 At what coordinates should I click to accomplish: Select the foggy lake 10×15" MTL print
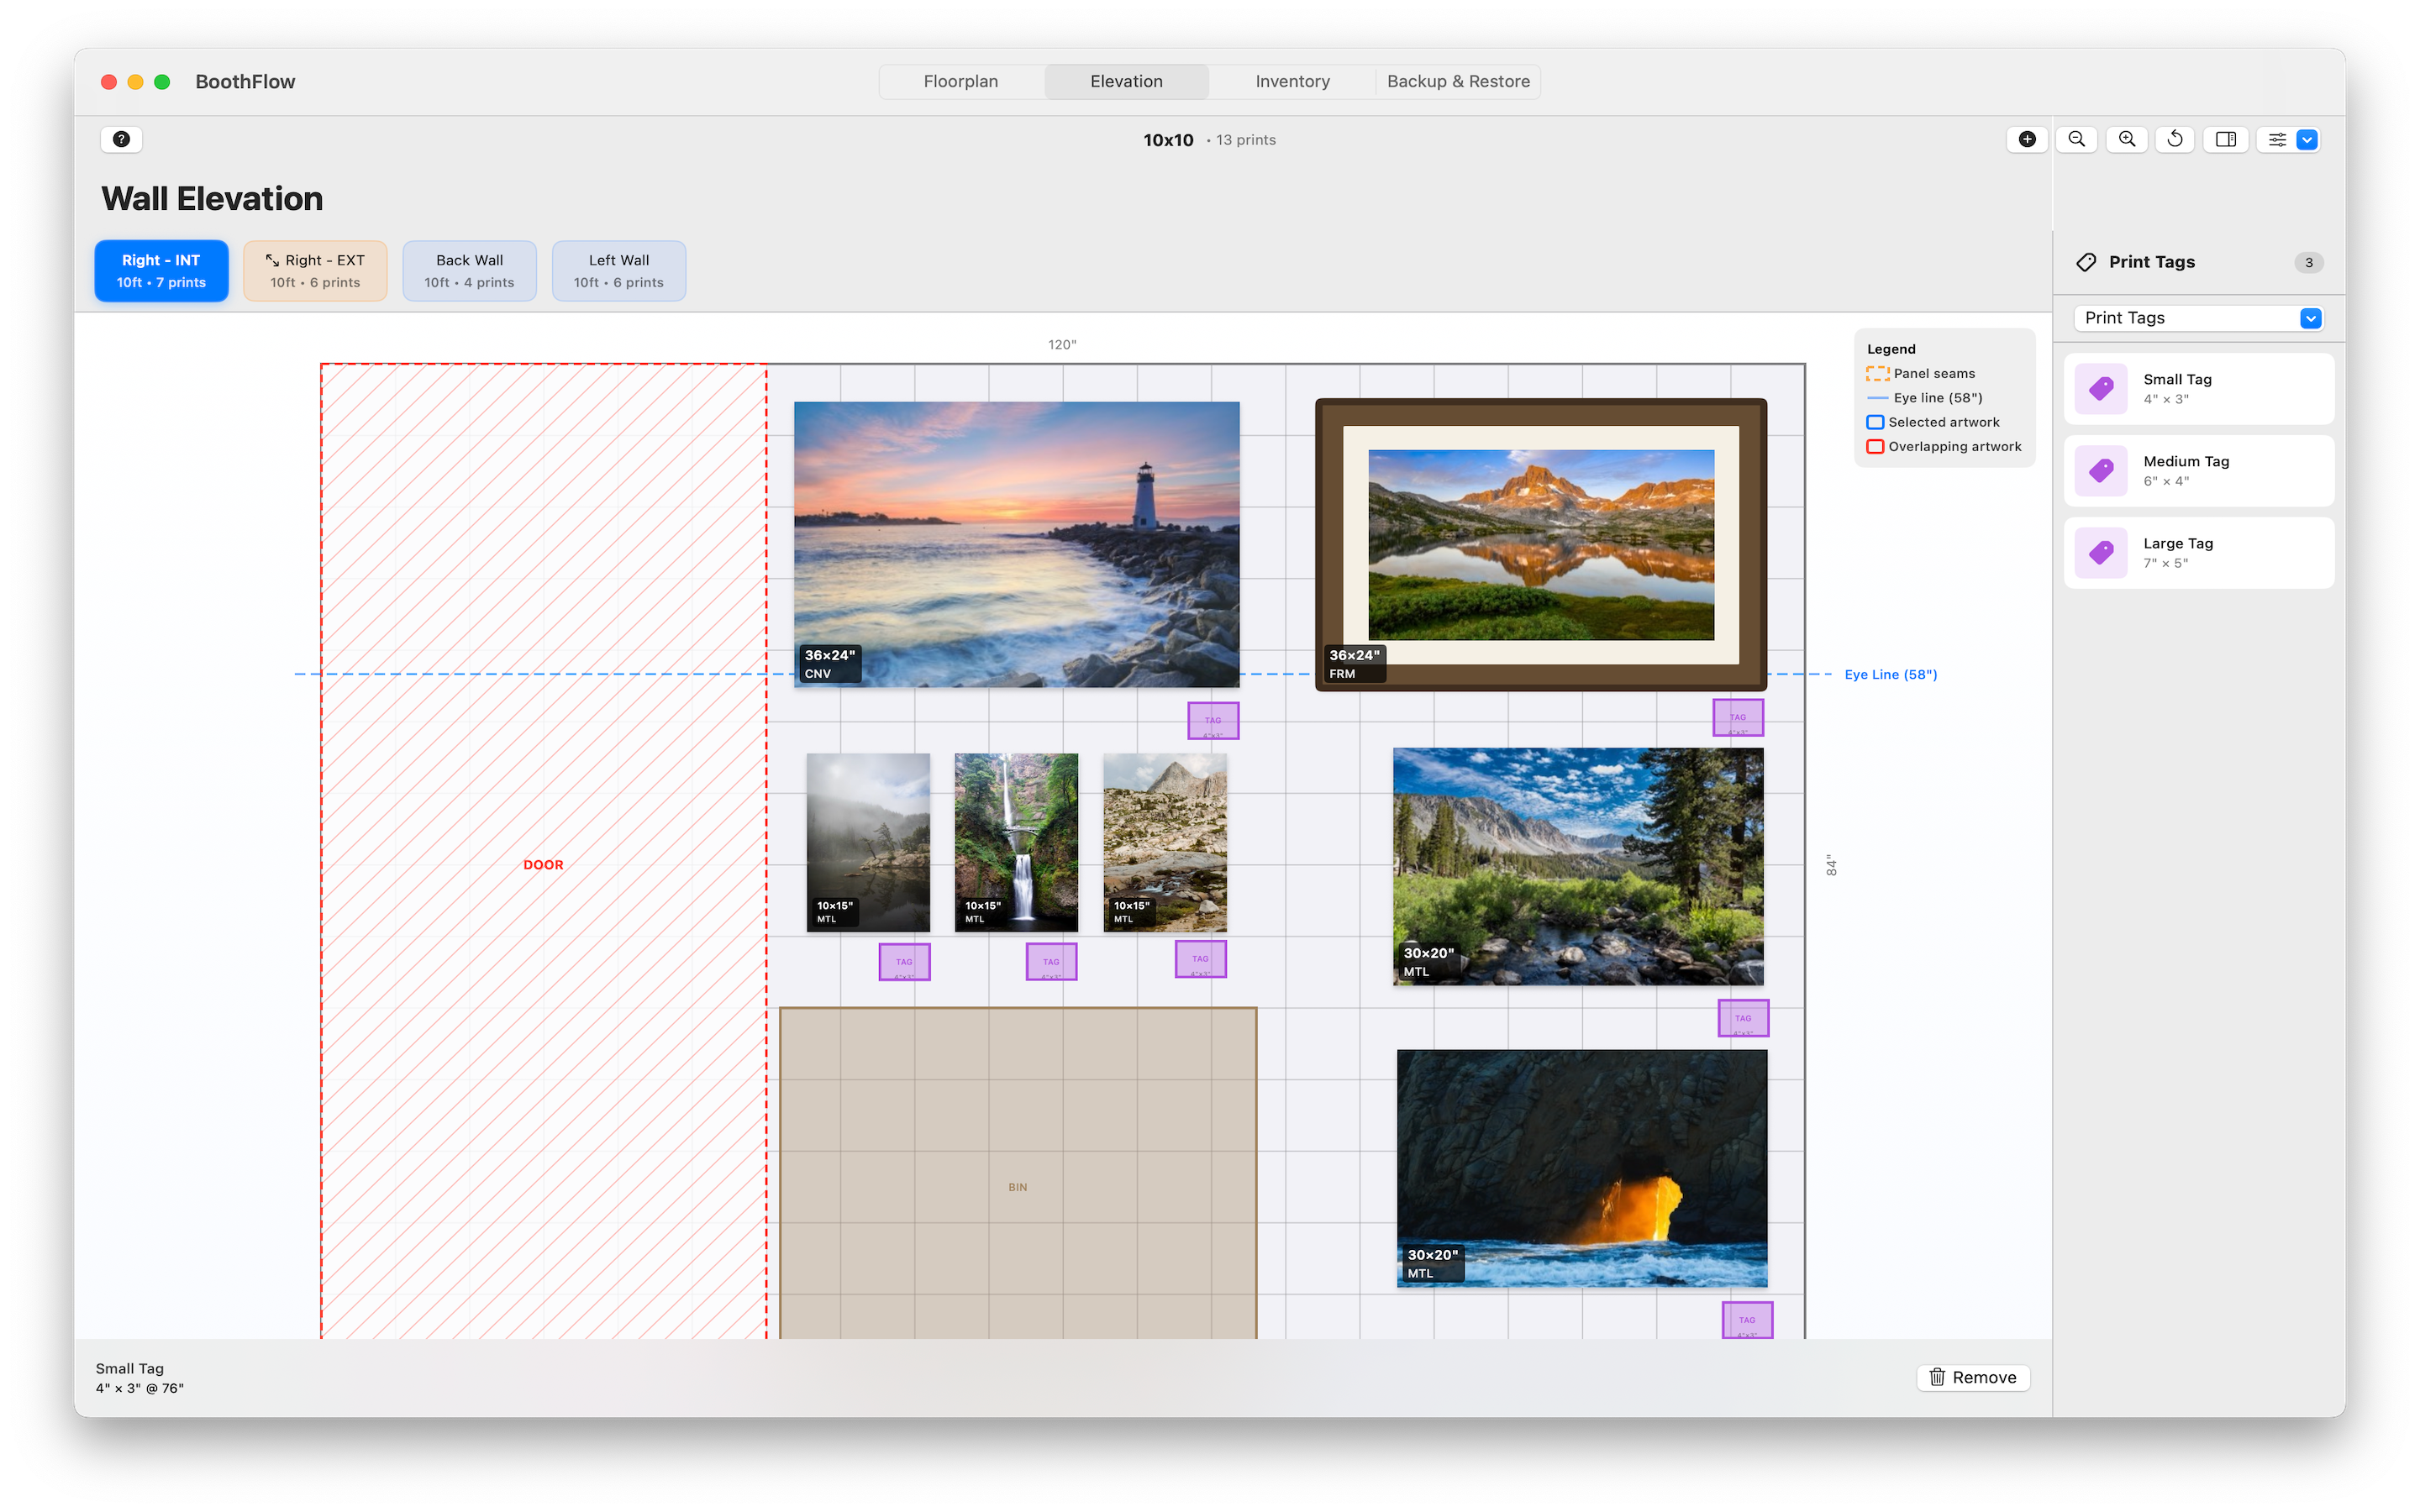point(868,842)
